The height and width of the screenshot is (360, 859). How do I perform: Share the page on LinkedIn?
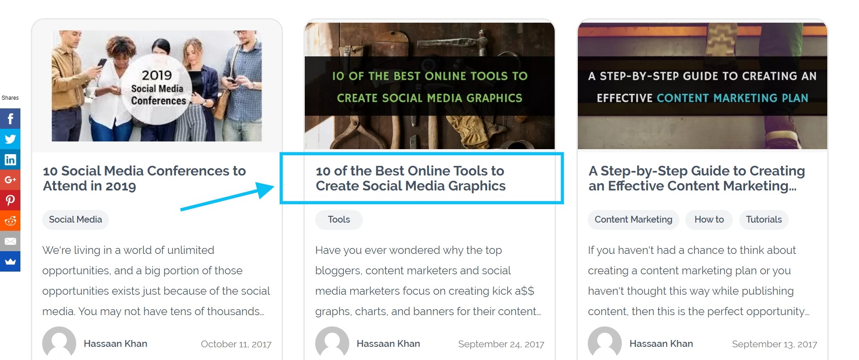10,160
